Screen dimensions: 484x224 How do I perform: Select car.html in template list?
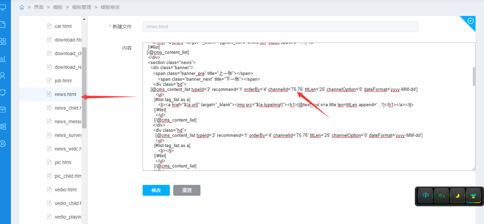pyautogui.click(x=63, y=26)
